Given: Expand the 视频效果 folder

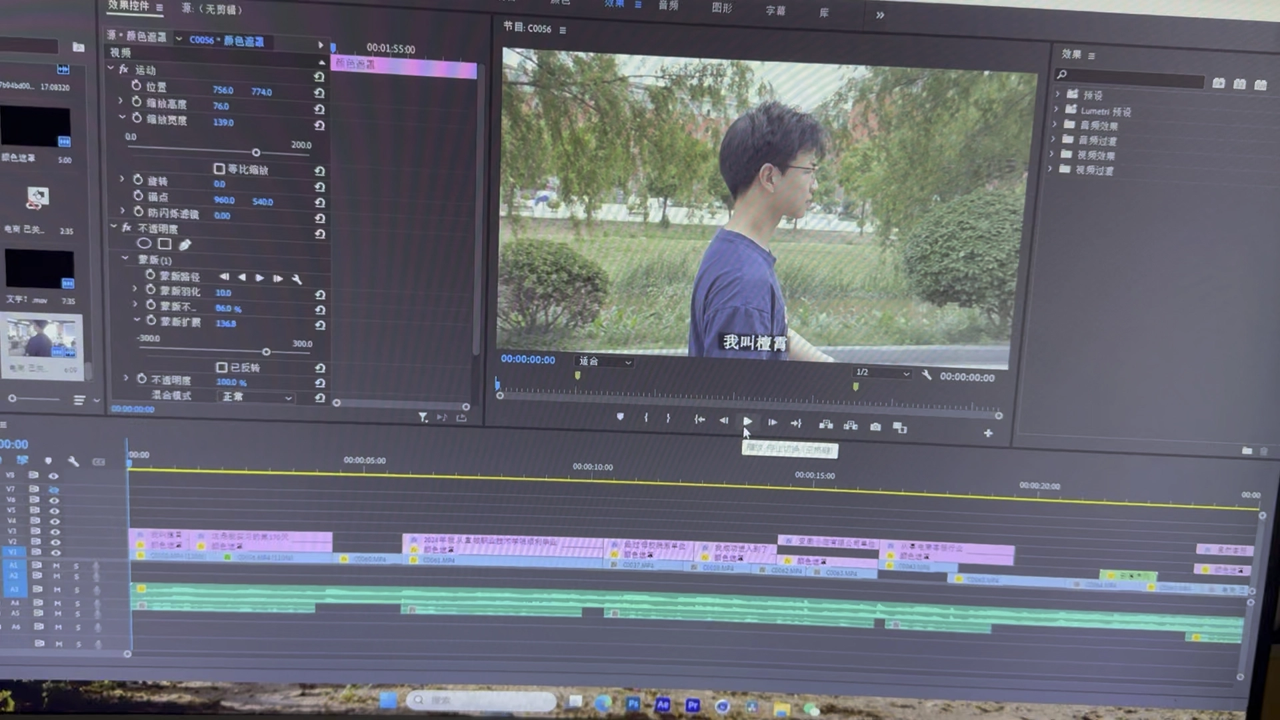Looking at the screenshot, I should 1052,153.
